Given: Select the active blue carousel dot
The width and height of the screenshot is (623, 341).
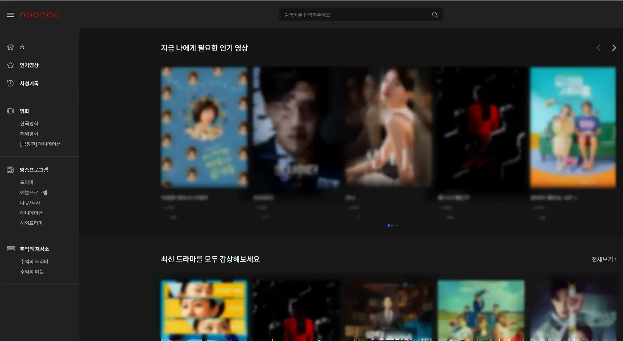Looking at the screenshot, I should pos(389,225).
